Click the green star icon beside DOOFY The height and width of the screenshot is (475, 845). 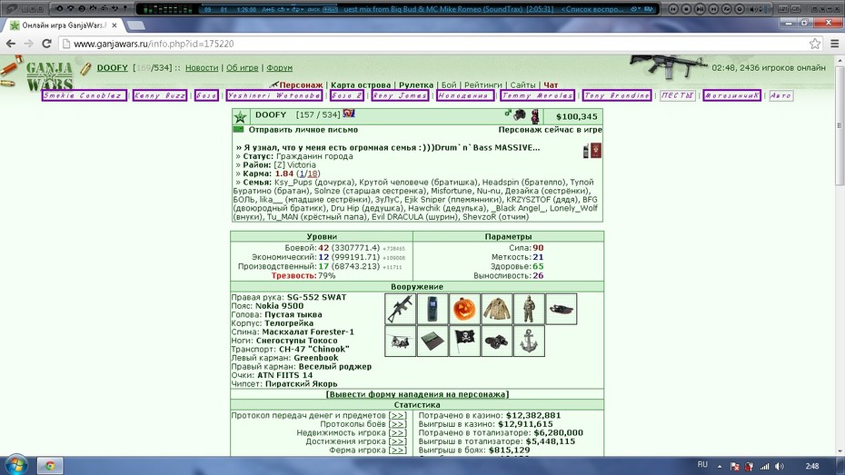click(241, 117)
